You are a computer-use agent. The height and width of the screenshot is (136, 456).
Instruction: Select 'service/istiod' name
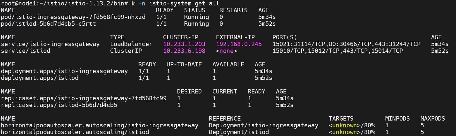[25, 51]
